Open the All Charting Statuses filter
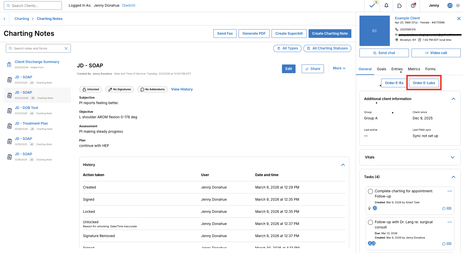 point(327,48)
